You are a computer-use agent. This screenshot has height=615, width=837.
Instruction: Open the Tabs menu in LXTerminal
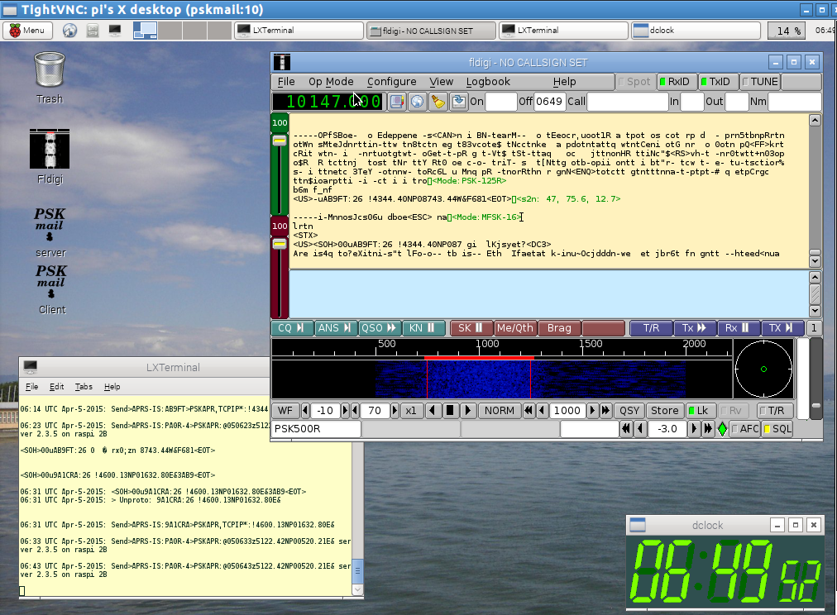coord(84,387)
